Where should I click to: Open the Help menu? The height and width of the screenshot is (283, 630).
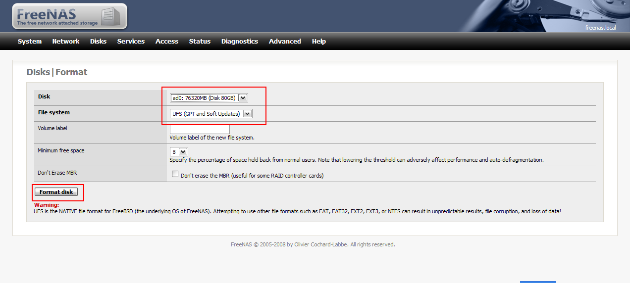point(319,42)
